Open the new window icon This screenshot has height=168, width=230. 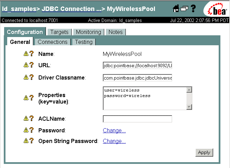click(x=184, y=9)
